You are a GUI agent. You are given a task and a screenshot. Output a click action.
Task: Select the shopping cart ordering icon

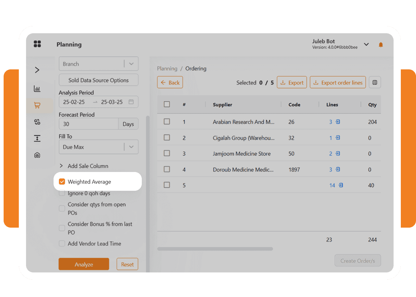point(37,105)
